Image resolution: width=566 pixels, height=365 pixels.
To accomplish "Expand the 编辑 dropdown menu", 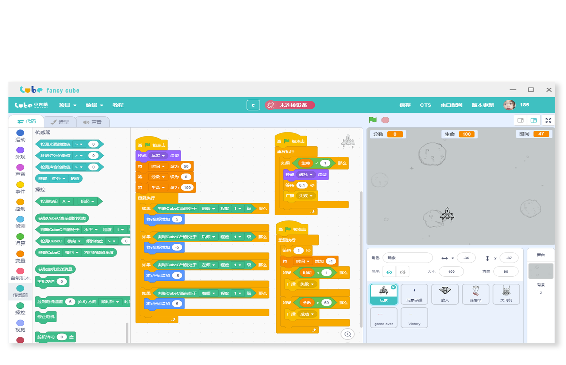I will point(94,105).
